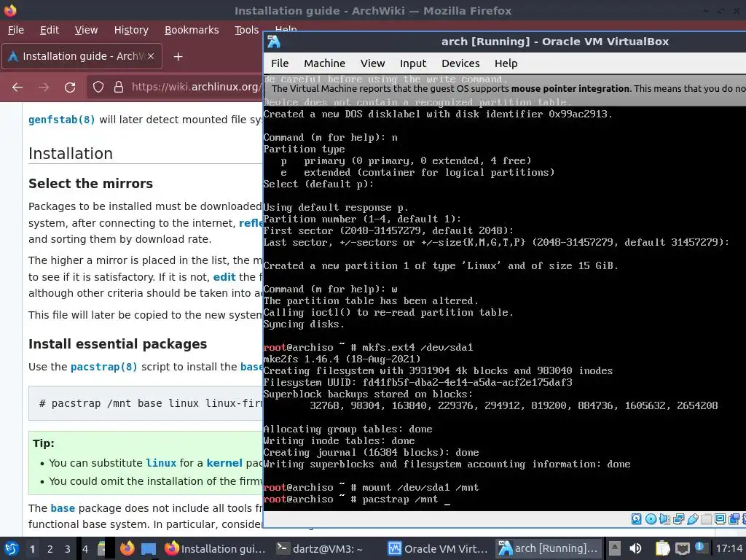Click the blue show desktop icon
This screenshot has width=746, height=560.
coord(149,549)
